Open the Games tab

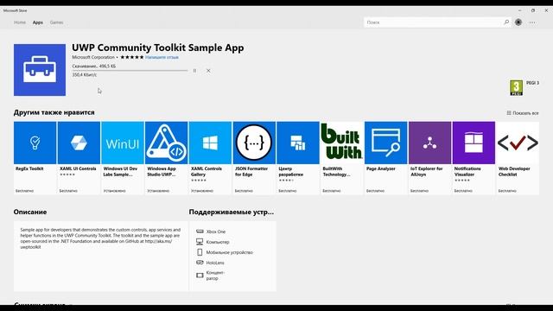pos(56,22)
